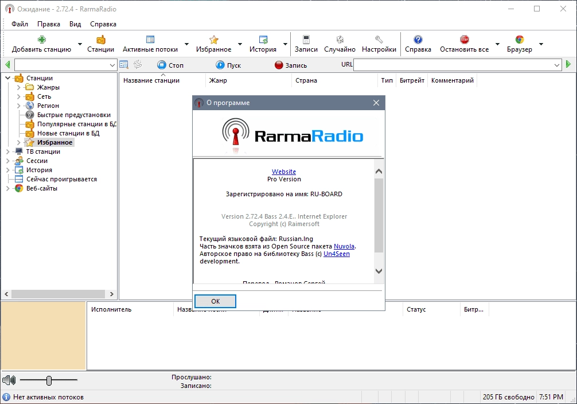Mute sound via the speaker icon
Screen dimensions: 577x404
[9, 380]
